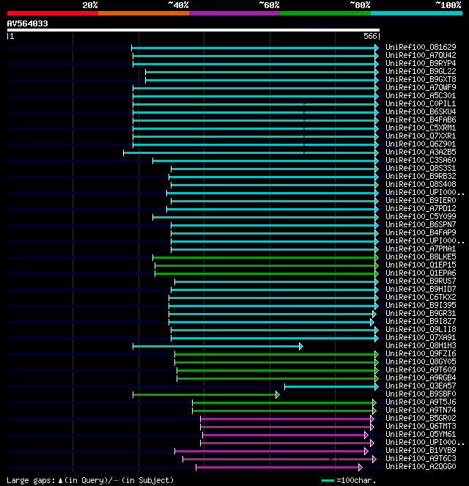Select the UniRef100_Q8H1H3 entry
The image size is (469, 486).
[421, 345]
